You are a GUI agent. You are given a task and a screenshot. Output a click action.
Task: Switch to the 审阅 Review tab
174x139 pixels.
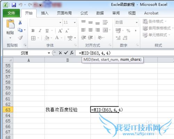116,13
